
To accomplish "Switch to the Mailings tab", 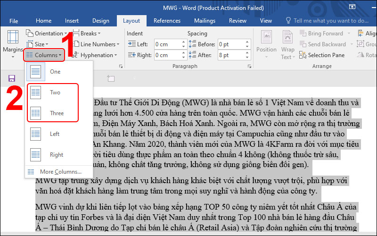I will [205, 21].
